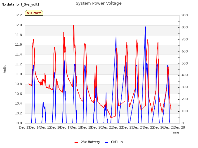Click the Time x-axis label

175,132
